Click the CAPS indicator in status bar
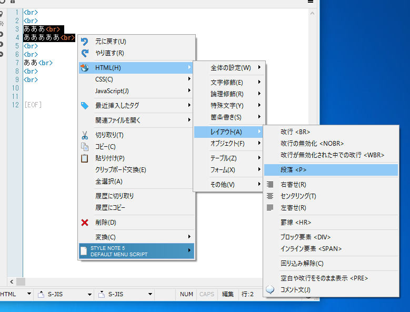Screen dimensions: 410x312 (x=206, y=294)
